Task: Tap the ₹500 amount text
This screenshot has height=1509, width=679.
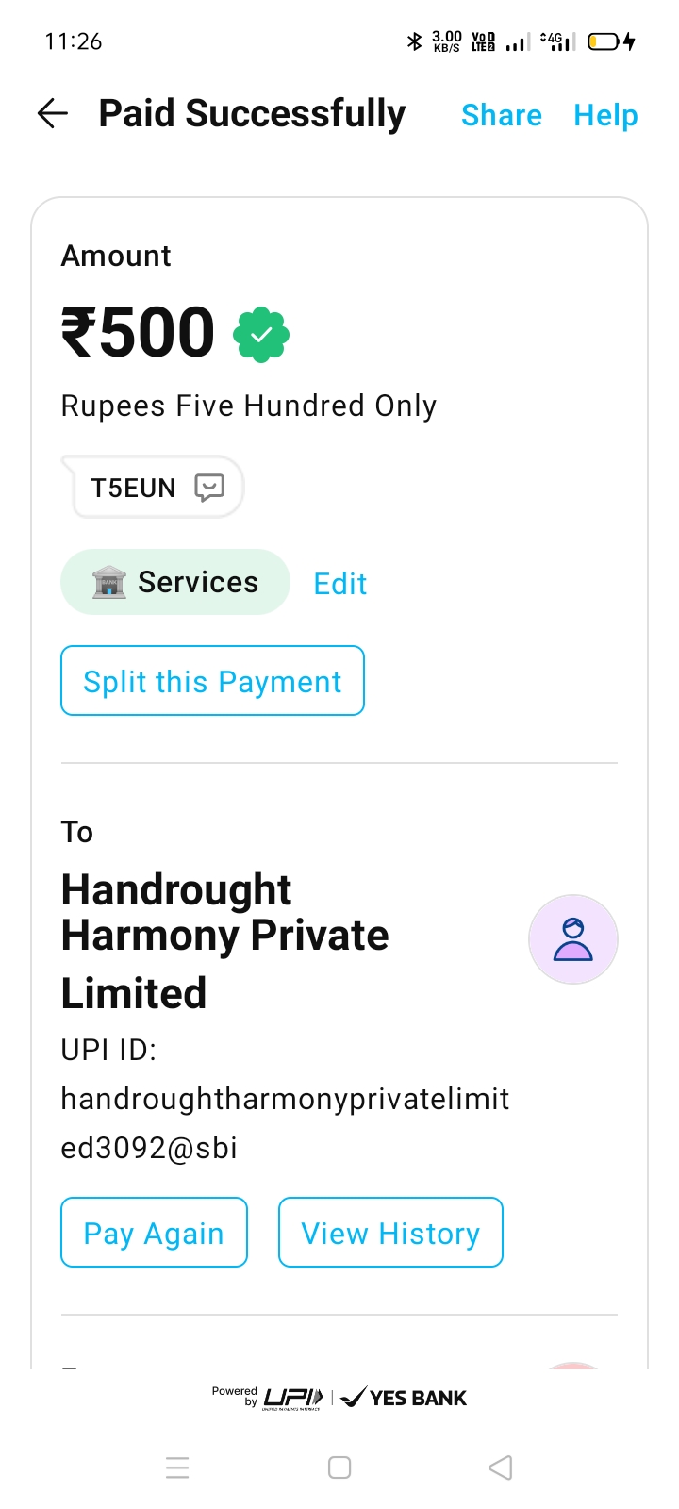Action: tap(139, 333)
